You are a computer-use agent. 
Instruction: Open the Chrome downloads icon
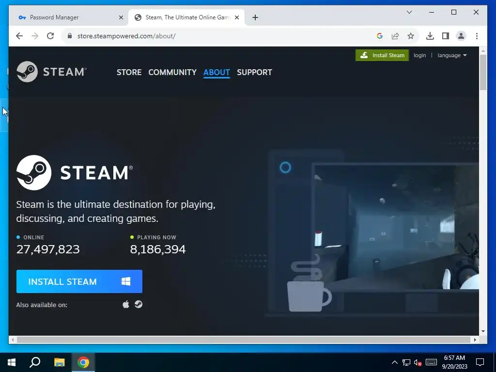tap(430, 36)
